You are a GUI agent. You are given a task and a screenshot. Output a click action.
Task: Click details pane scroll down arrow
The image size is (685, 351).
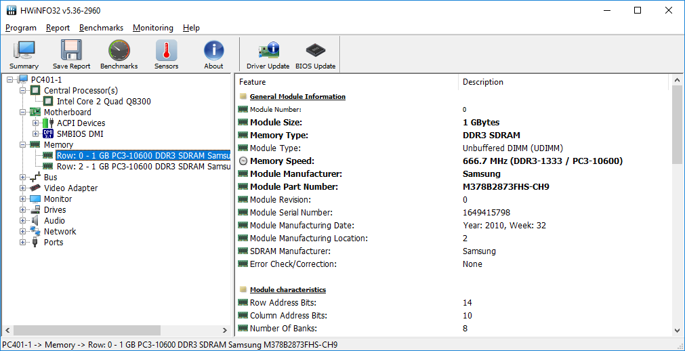[x=678, y=331]
